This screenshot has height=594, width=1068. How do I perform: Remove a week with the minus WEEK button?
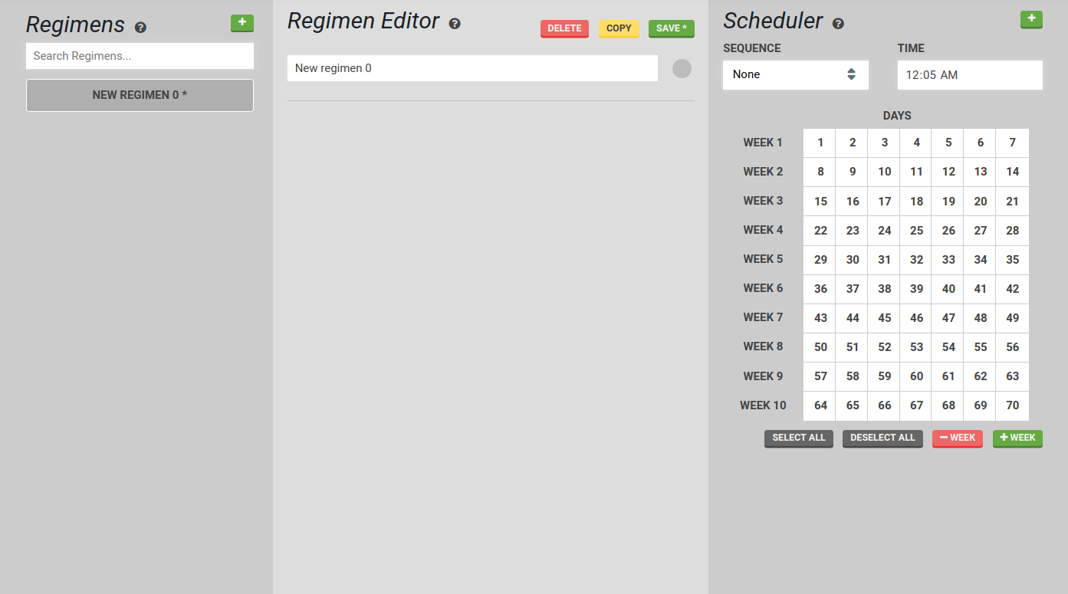coord(957,438)
